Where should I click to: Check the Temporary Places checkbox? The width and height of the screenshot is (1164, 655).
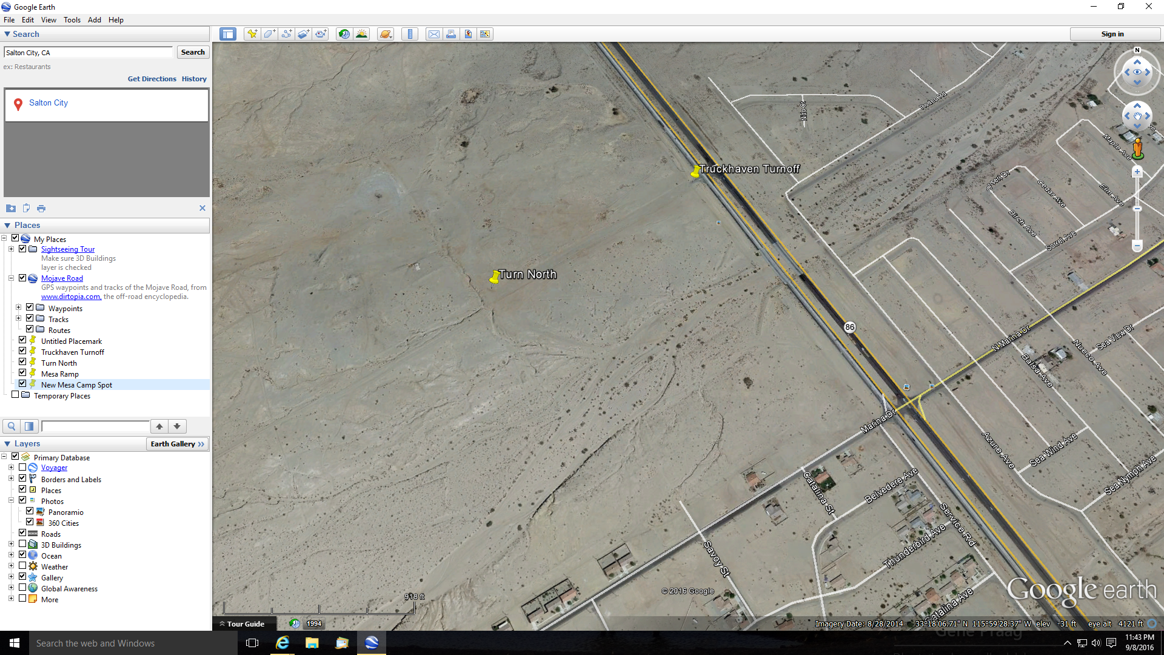point(15,394)
